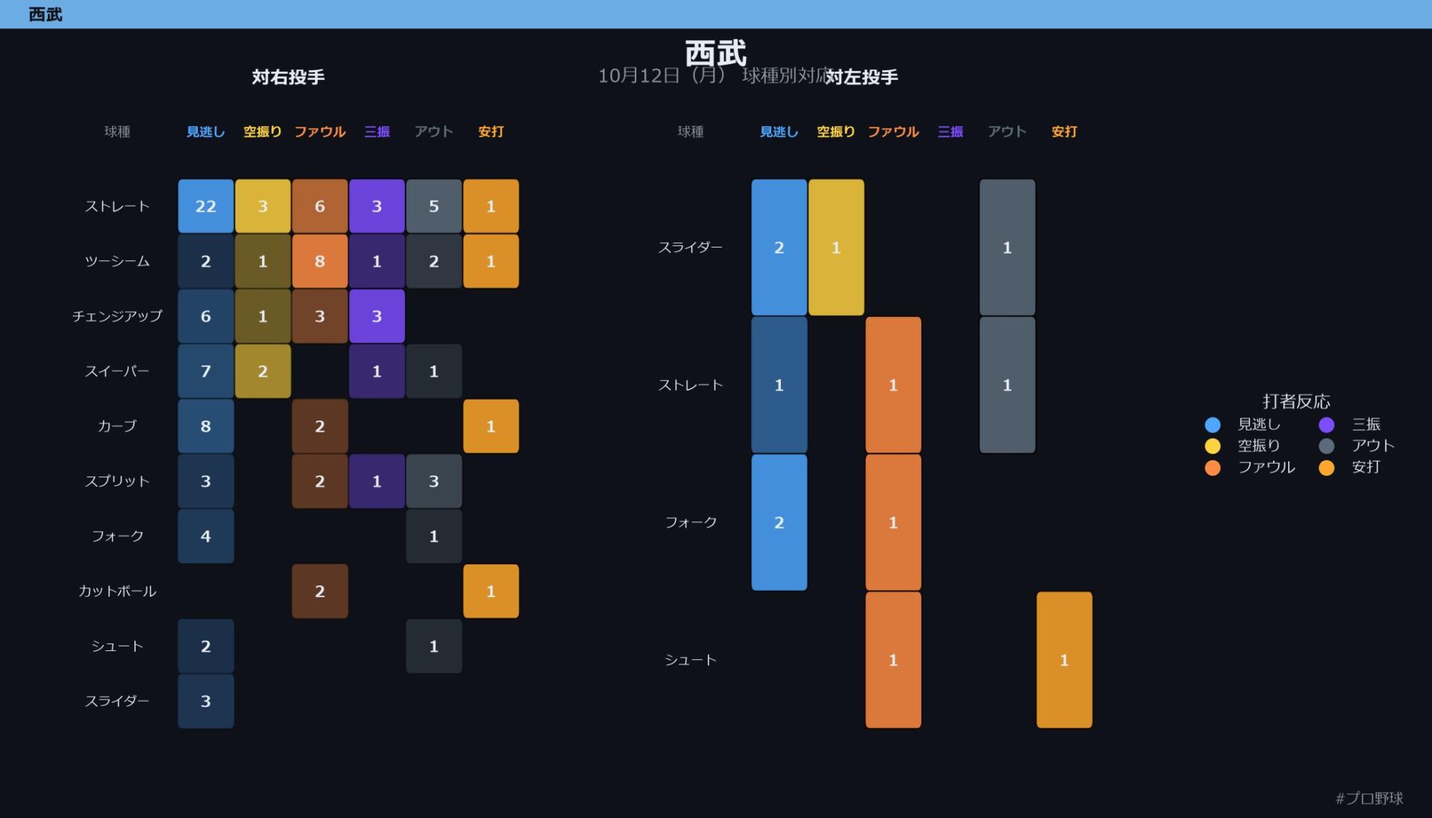Click left-hander フォーク 見逃し bar showing 2

tap(779, 523)
